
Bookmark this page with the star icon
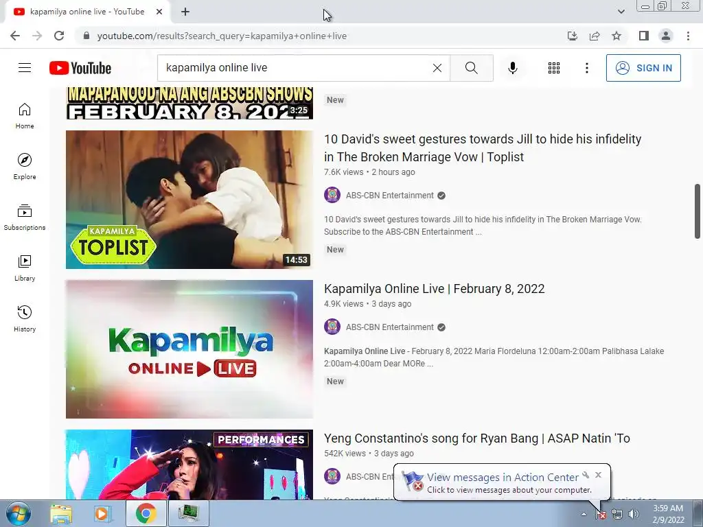tap(616, 36)
